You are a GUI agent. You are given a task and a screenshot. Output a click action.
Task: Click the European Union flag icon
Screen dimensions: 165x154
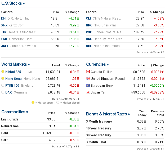click(88, 86)
